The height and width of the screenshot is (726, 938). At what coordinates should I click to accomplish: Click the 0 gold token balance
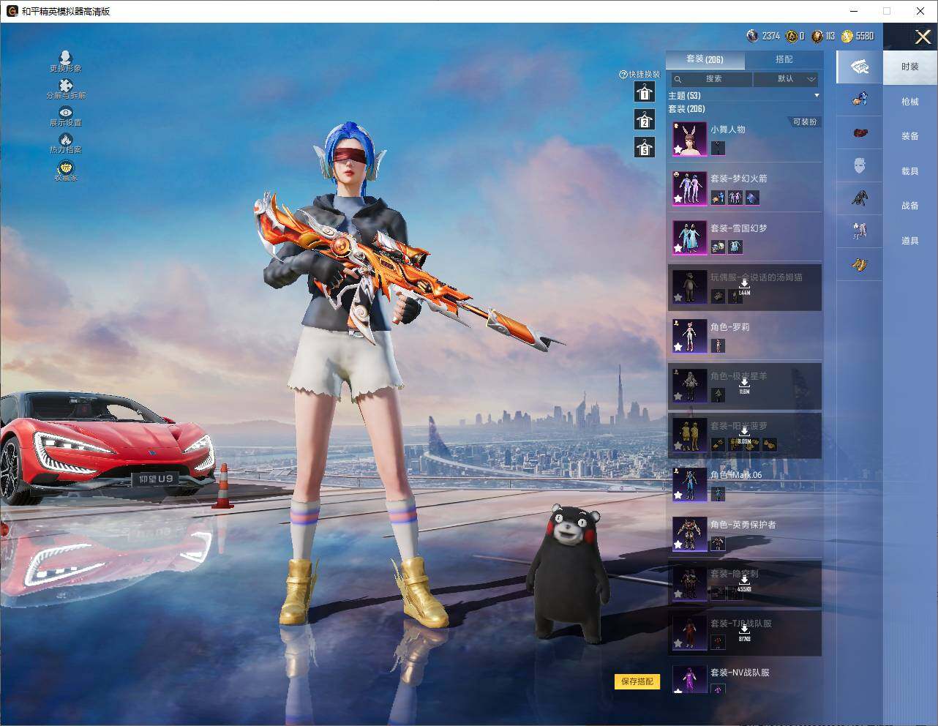click(795, 36)
